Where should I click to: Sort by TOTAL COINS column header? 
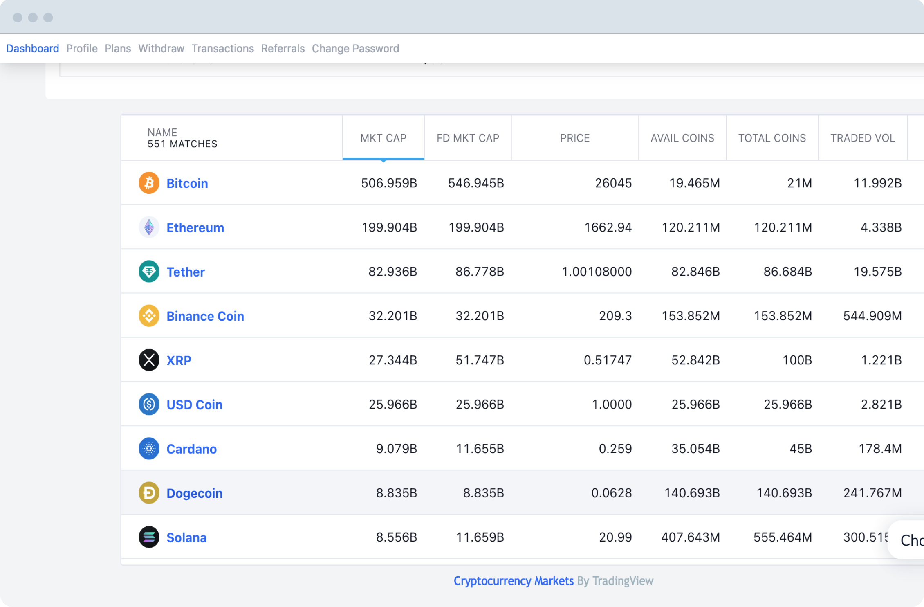pos(772,138)
